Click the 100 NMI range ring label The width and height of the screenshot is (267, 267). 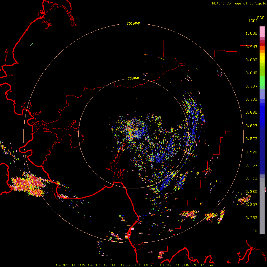click(133, 23)
